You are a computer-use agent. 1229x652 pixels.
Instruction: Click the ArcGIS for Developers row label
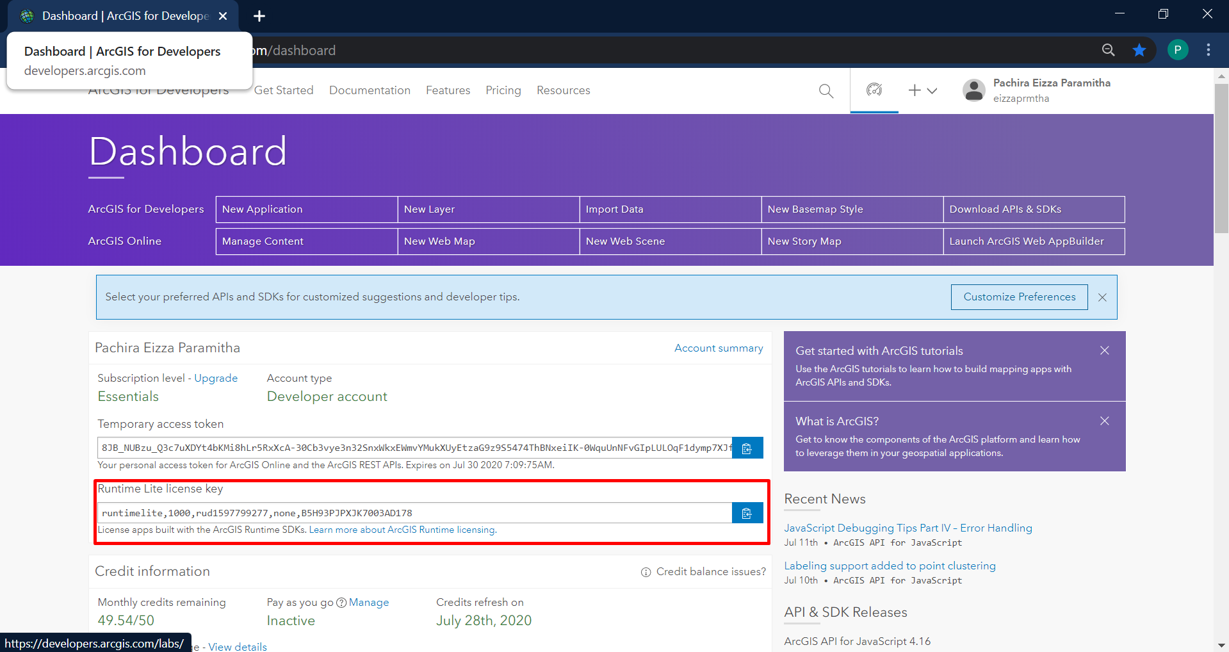146,209
